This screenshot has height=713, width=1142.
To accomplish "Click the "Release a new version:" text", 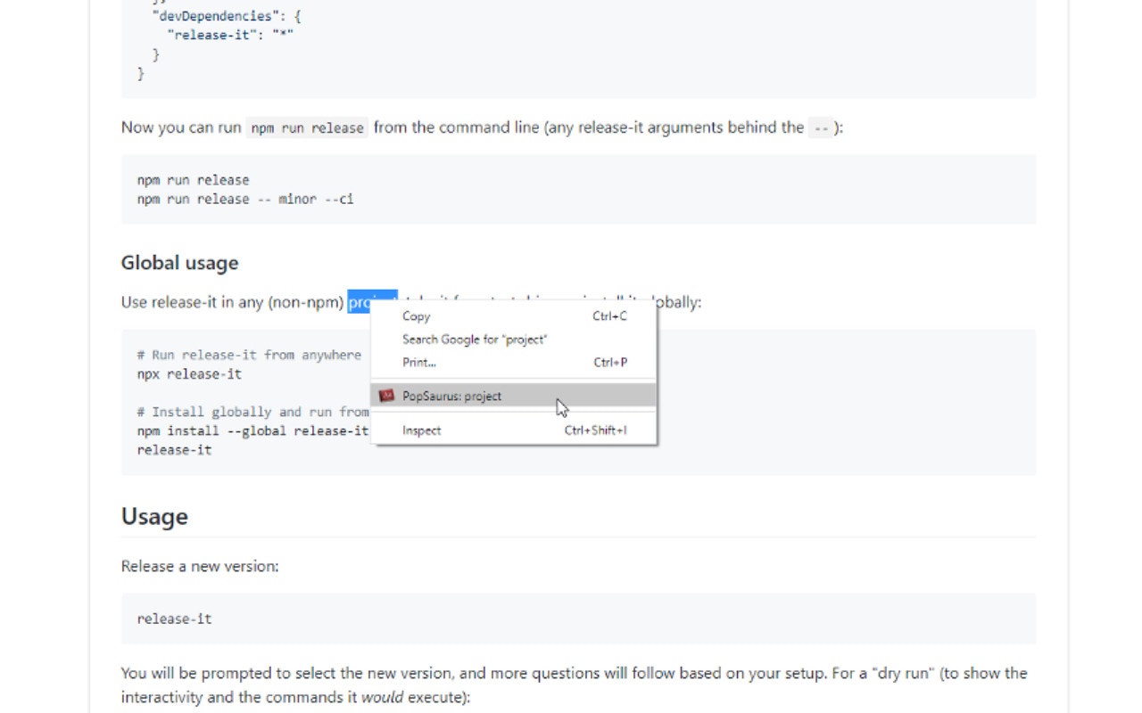I will point(200,566).
